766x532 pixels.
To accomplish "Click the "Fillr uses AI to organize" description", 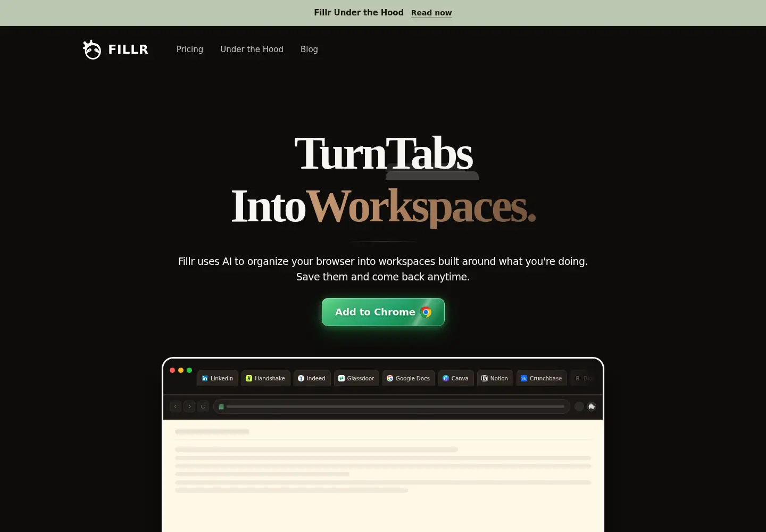I will [383, 269].
